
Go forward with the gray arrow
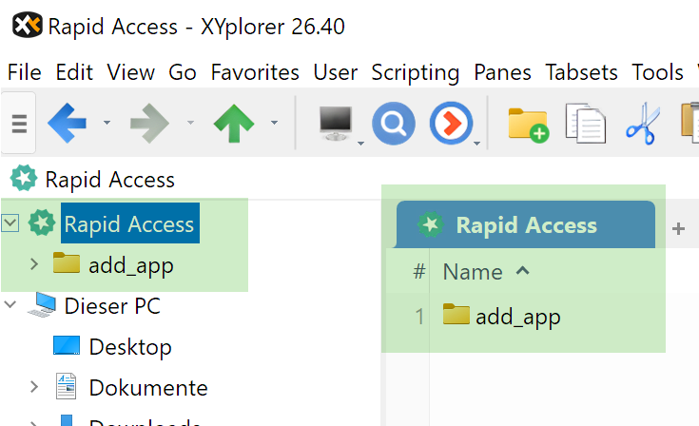tap(149, 123)
